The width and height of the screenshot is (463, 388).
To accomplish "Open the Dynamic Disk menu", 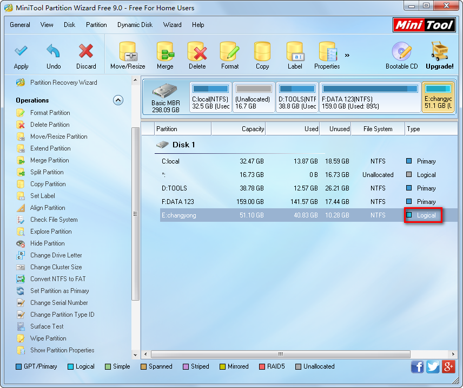I will (x=136, y=25).
